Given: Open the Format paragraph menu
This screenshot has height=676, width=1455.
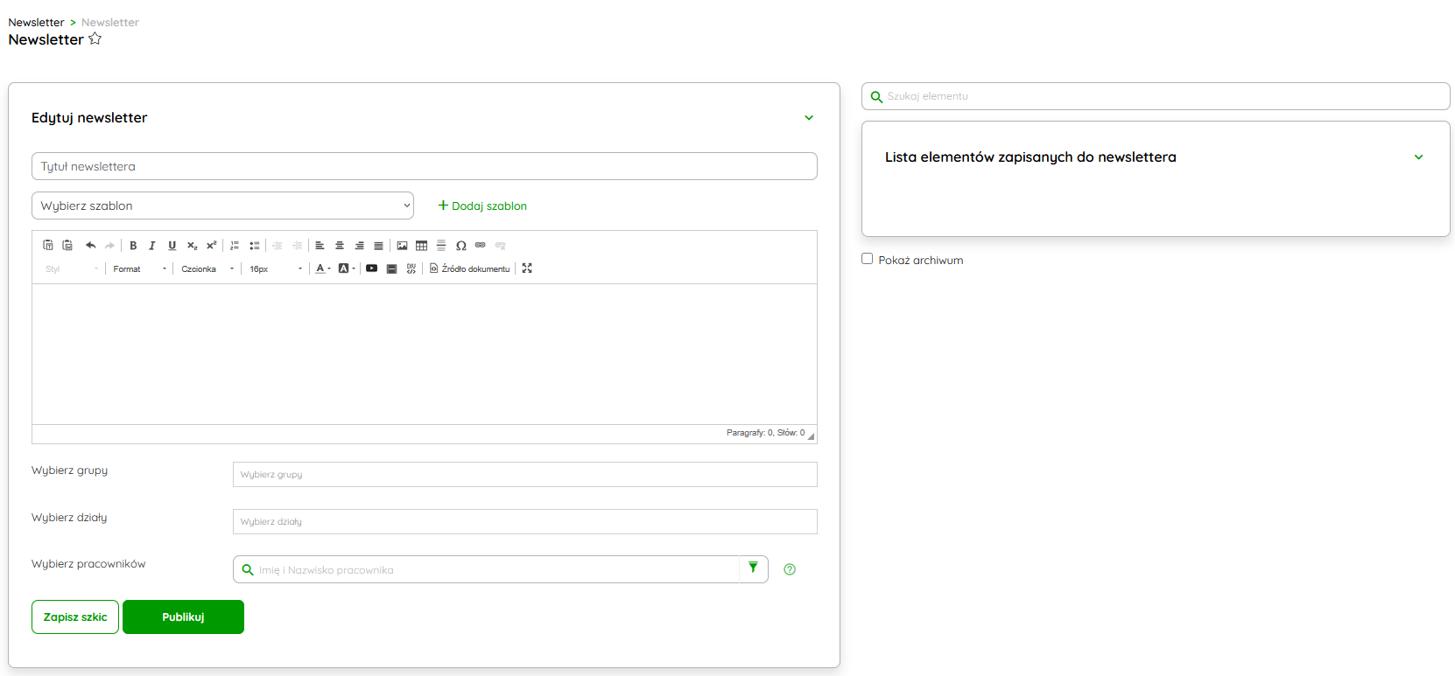Looking at the screenshot, I should click(x=139, y=268).
